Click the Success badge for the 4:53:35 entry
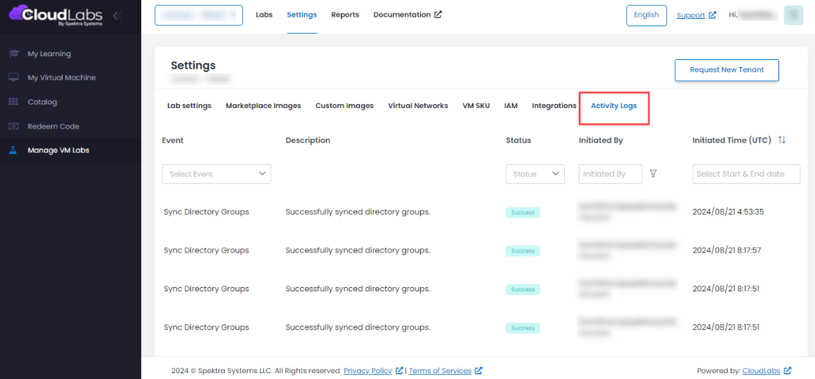This screenshot has height=379, width=815. tap(523, 213)
